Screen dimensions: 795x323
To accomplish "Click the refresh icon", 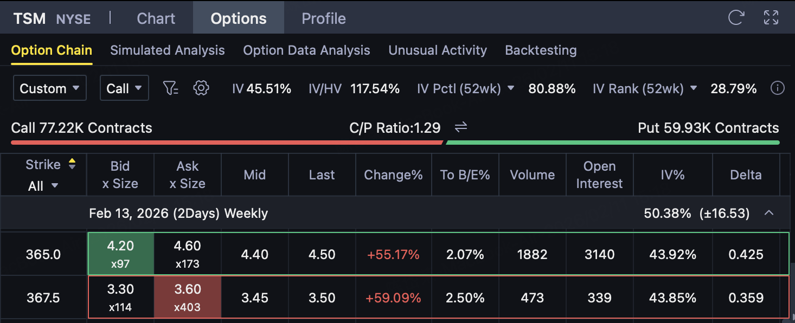I will pos(736,18).
